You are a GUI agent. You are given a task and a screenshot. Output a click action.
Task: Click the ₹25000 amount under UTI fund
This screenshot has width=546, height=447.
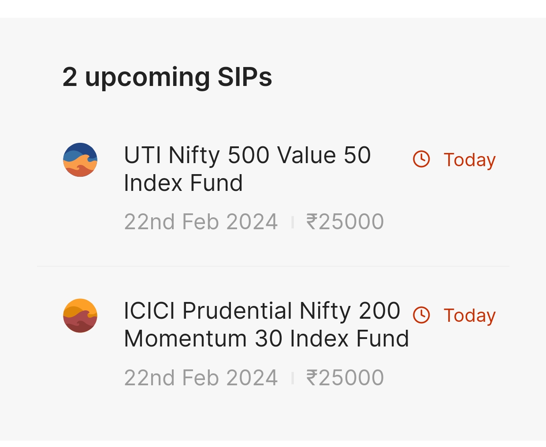click(345, 222)
